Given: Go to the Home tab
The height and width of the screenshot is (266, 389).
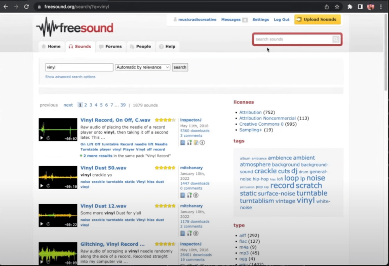Looking at the screenshot, I should [51, 47].
